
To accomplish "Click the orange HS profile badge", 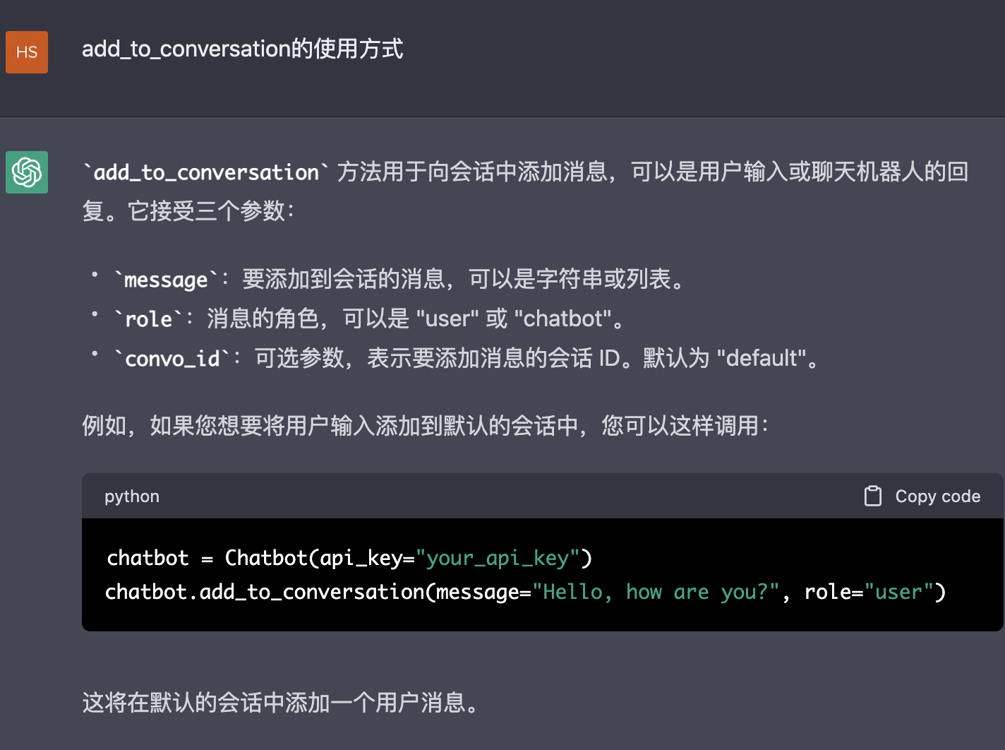I will click(x=27, y=52).
